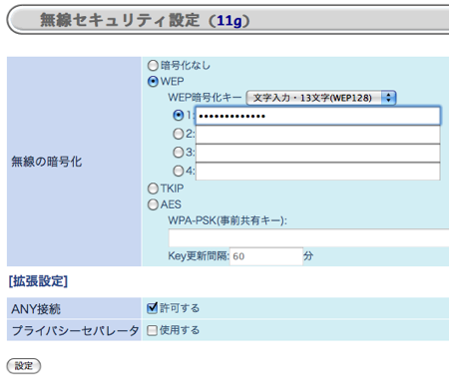Click the 分 unit label

(x=308, y=256)
